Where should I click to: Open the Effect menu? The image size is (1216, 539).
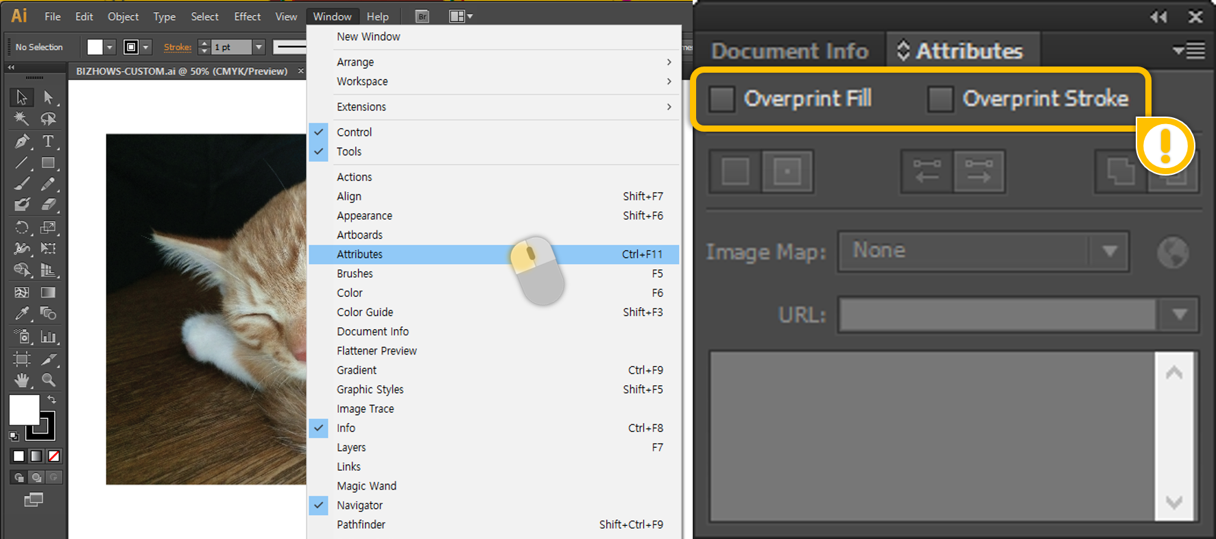tap(247, 16)
